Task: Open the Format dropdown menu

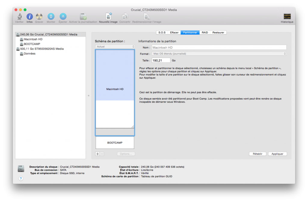Action: tap(219, 54)
